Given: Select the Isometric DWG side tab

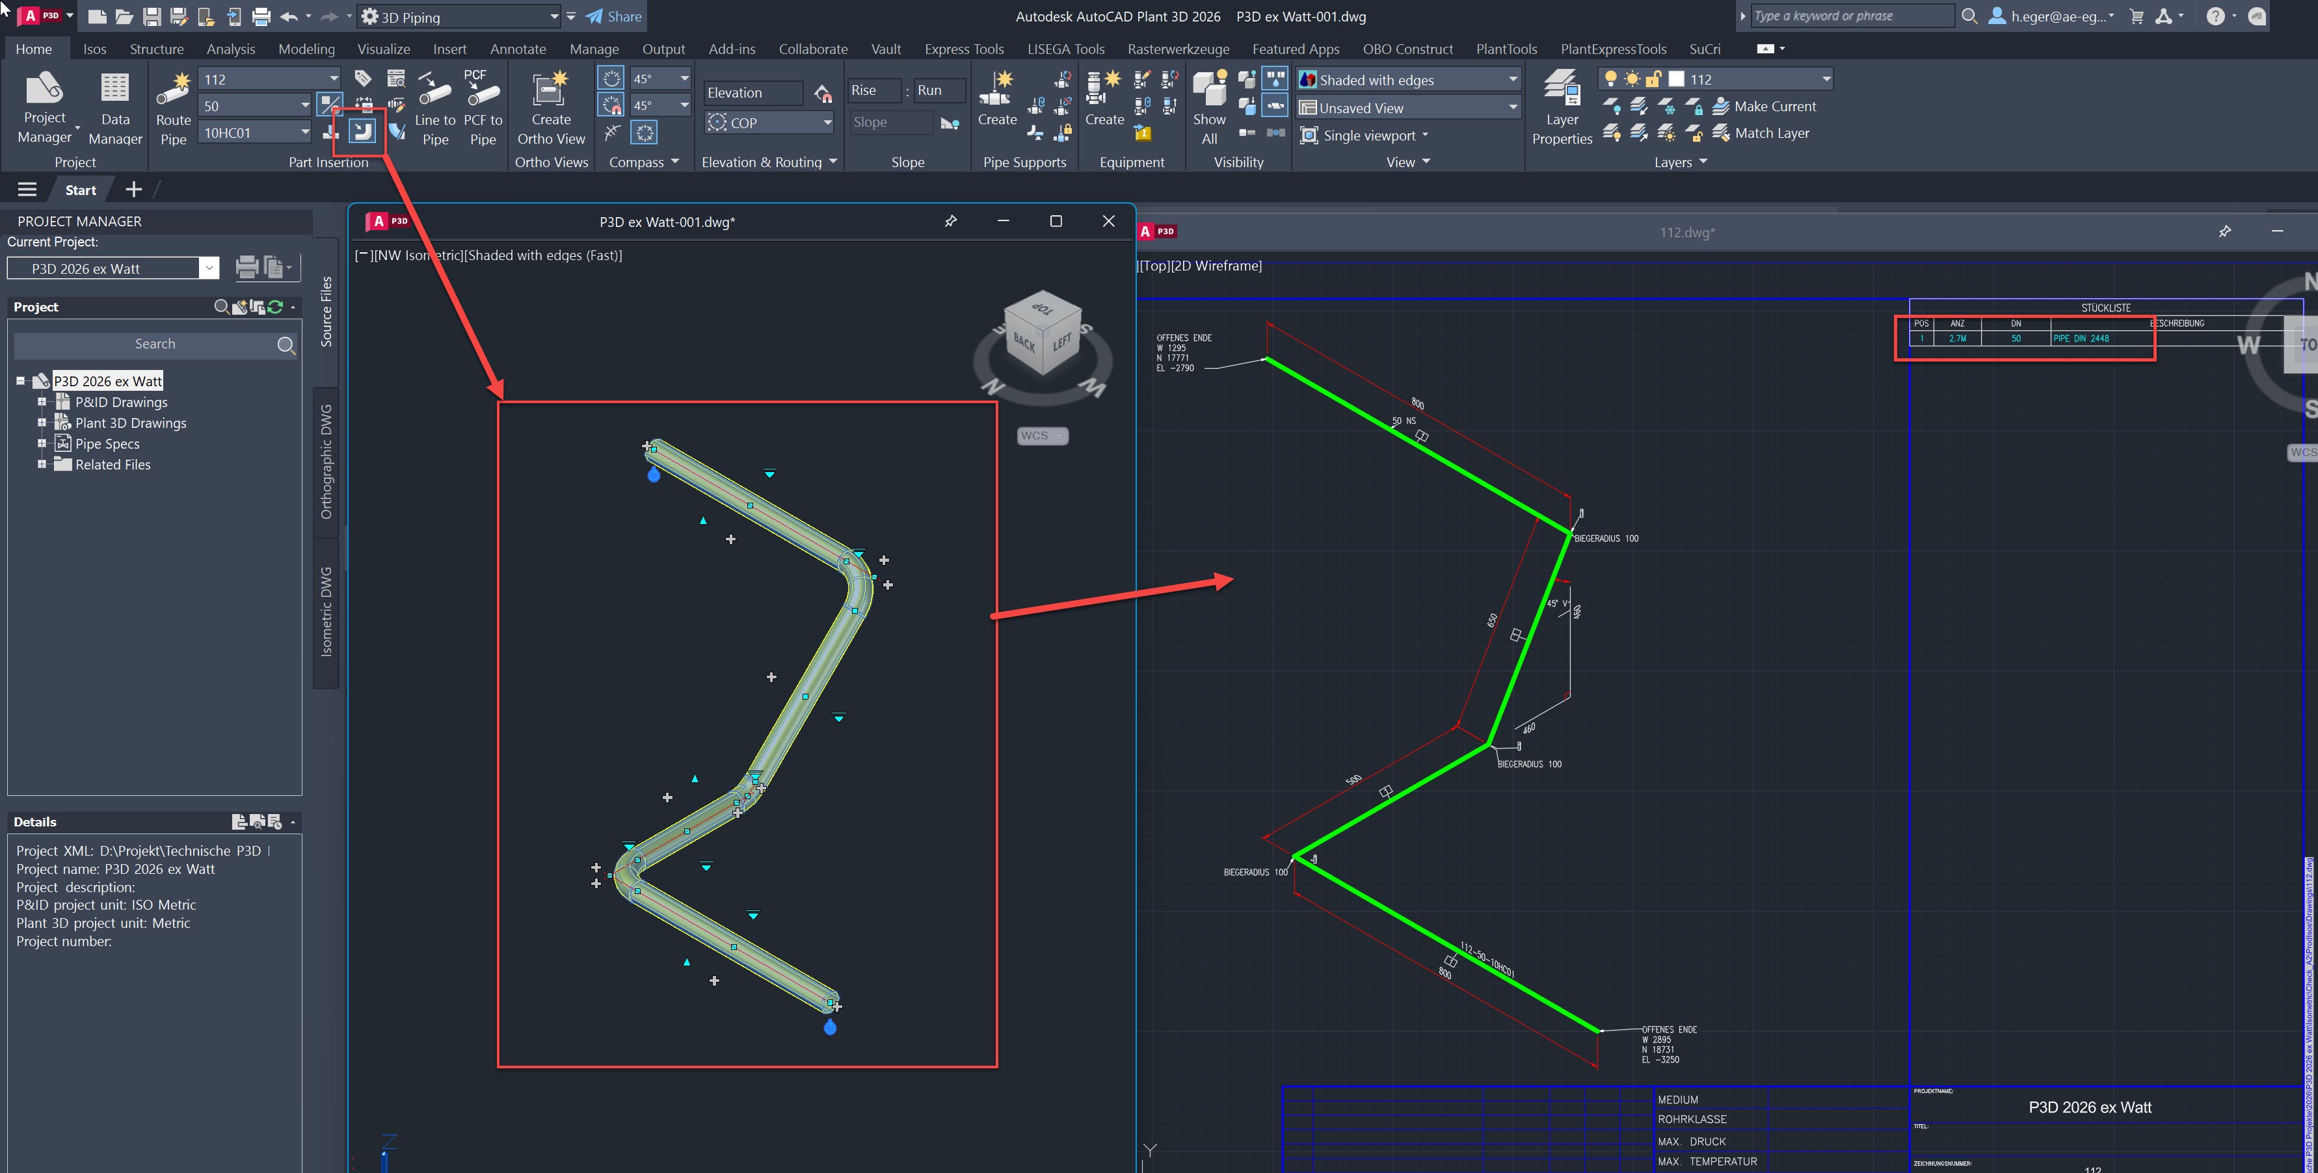Looking at the screenshot, I should [x=326, y=612].
